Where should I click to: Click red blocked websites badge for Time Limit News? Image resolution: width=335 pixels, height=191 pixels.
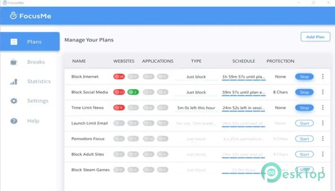(x=119, y=107)
